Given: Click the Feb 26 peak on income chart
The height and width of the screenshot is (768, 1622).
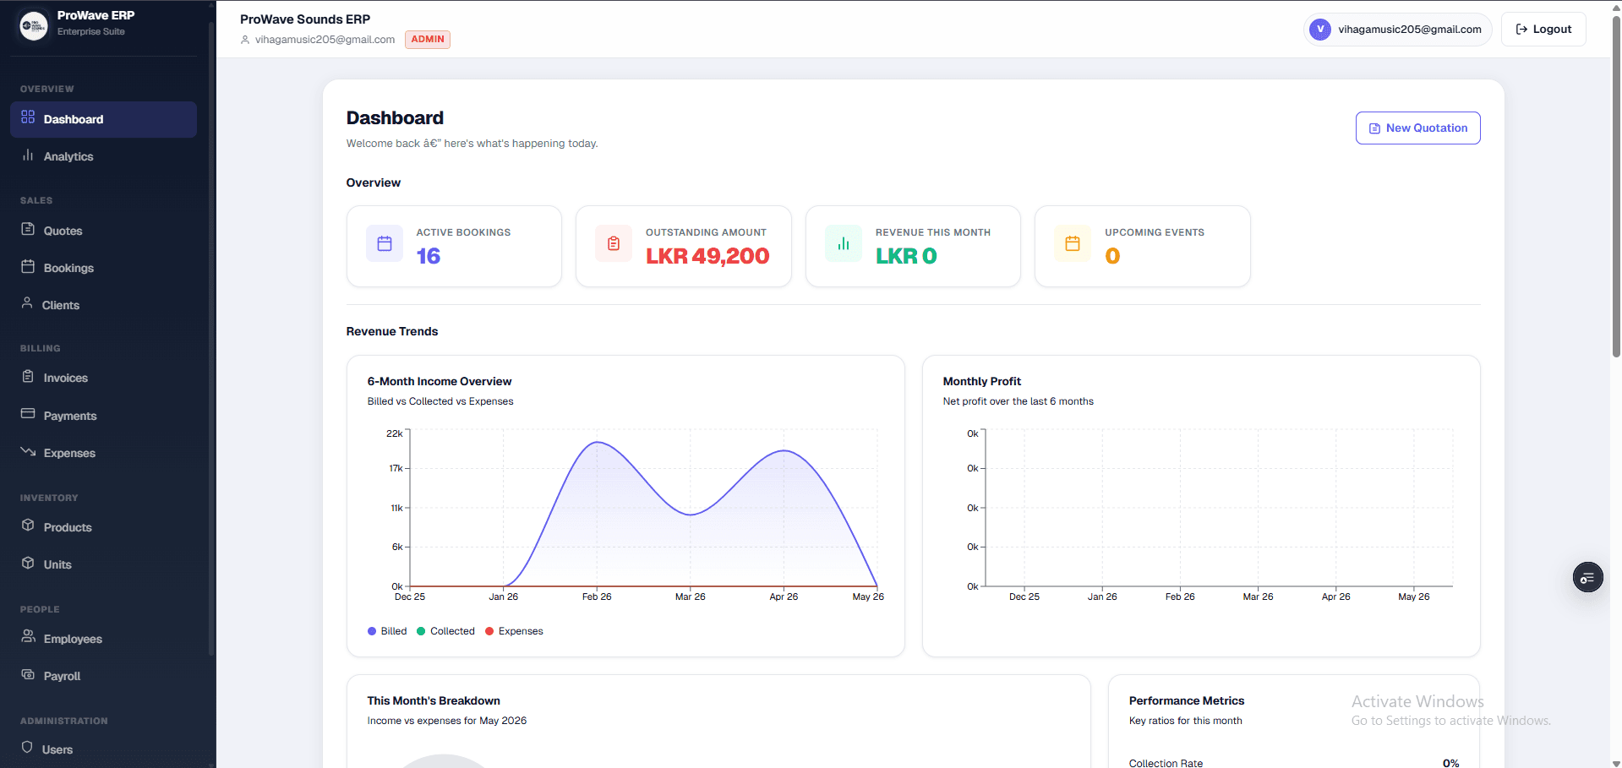Looking at the screenshot, I should [597, 442].
